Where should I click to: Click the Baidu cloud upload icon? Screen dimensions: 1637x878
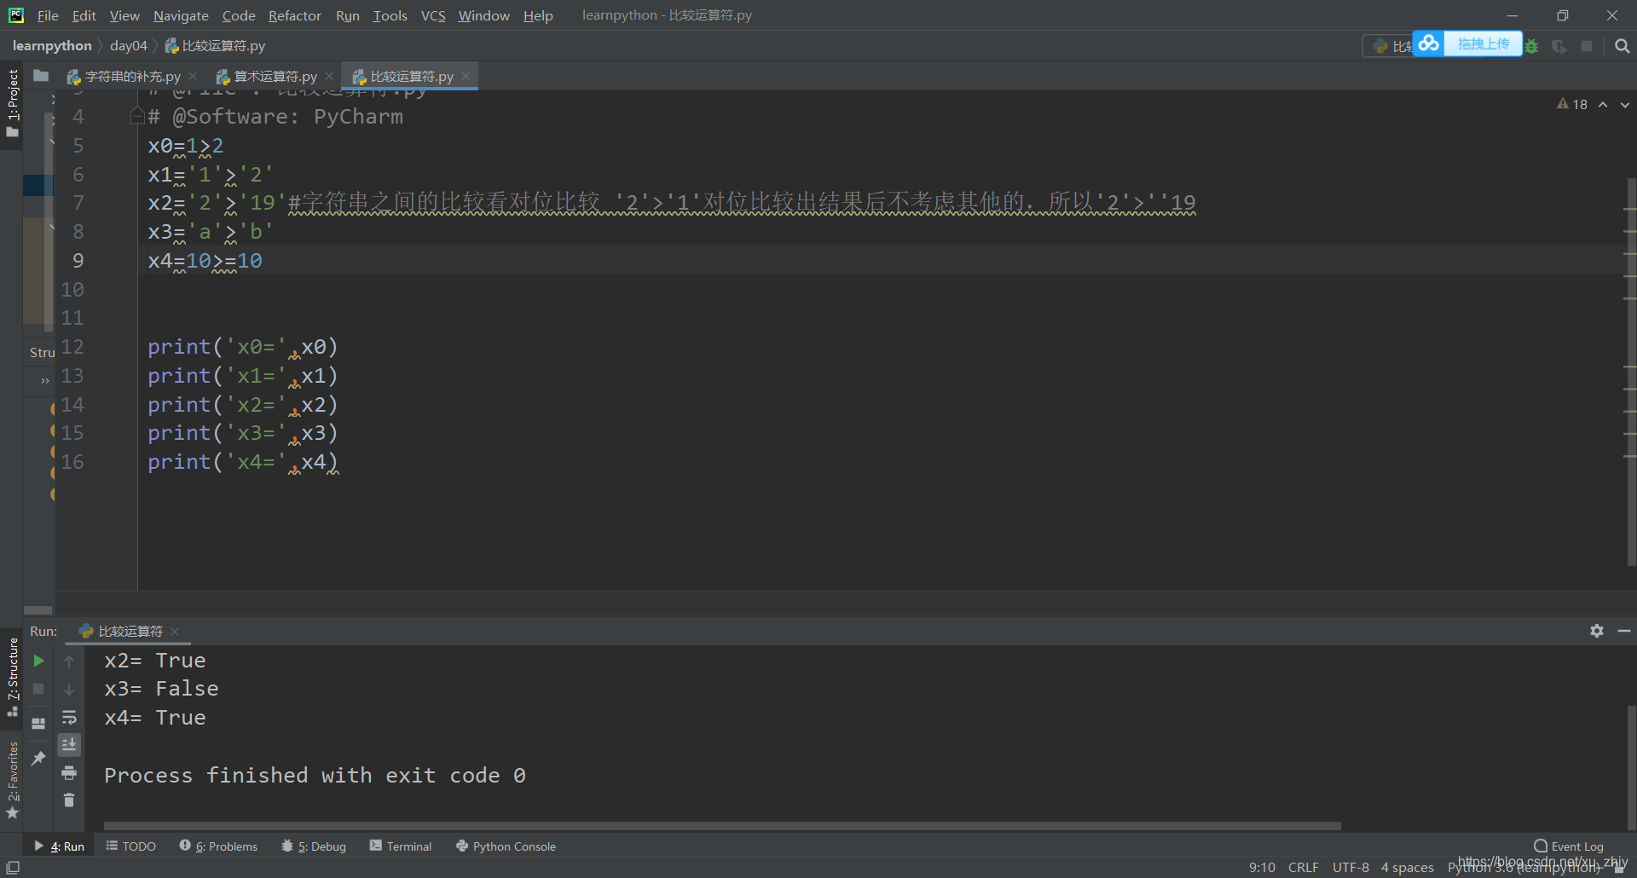coord(1429,43)
